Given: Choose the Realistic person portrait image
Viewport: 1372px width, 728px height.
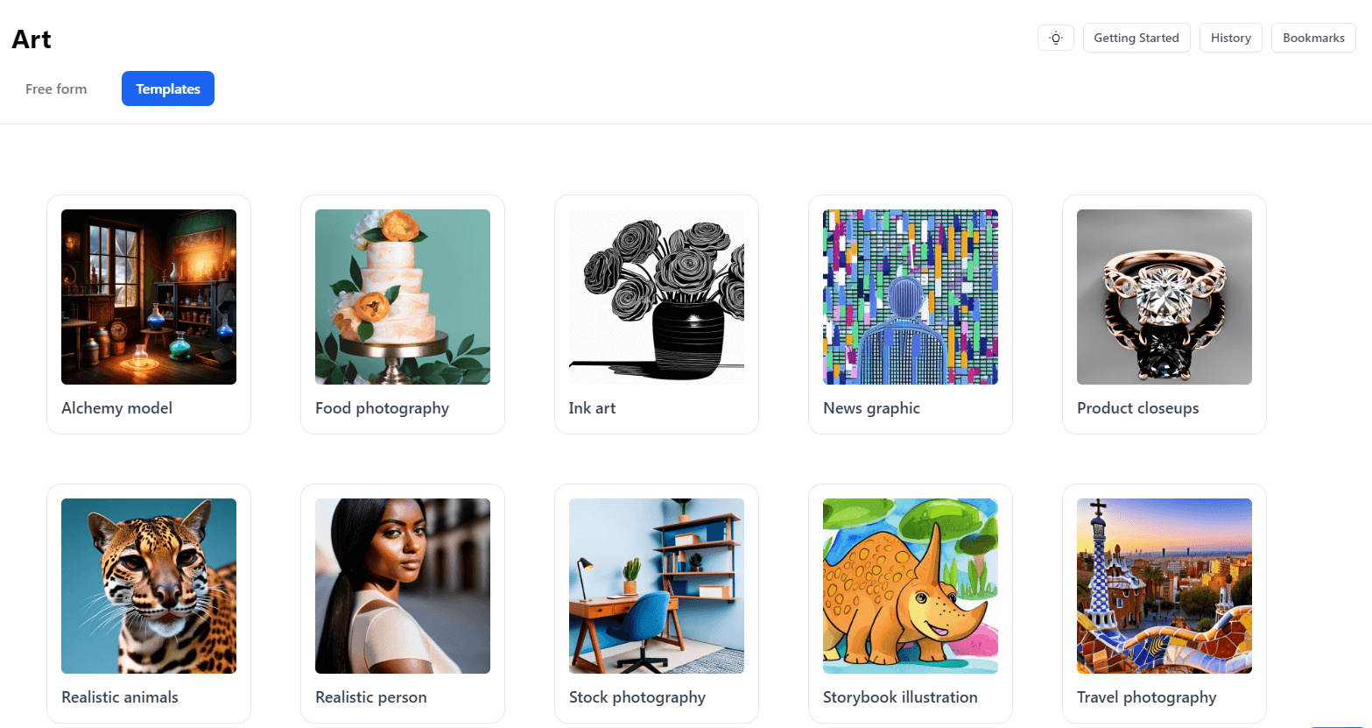Looking at the screenshot, I should tap(403, 586).
